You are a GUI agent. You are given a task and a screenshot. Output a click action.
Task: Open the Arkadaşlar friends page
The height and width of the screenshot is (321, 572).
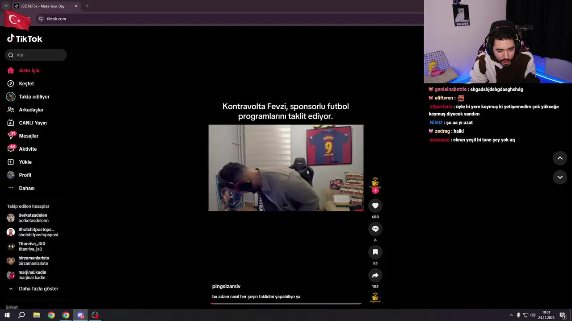pos(25,110)
